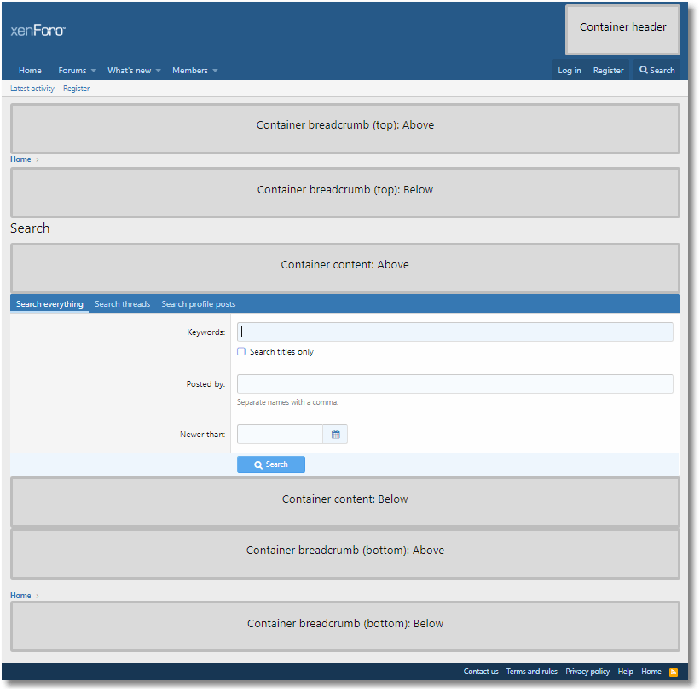This screenshot has width=700, height=692.
Task: Open the Log in link
Action: click(x=569, y=71)
